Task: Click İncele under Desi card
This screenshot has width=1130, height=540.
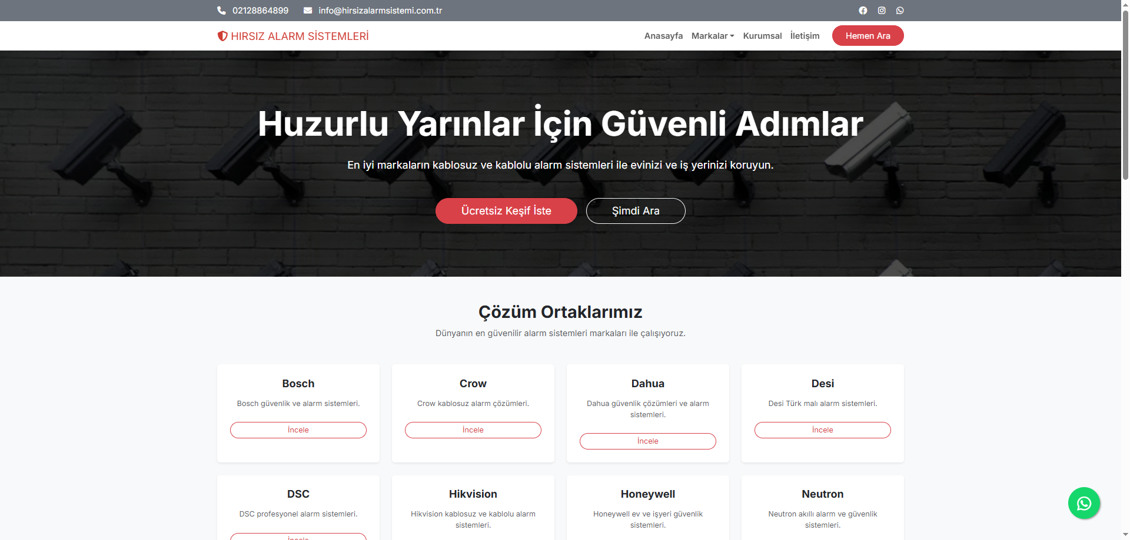Action: pos(823,430)
